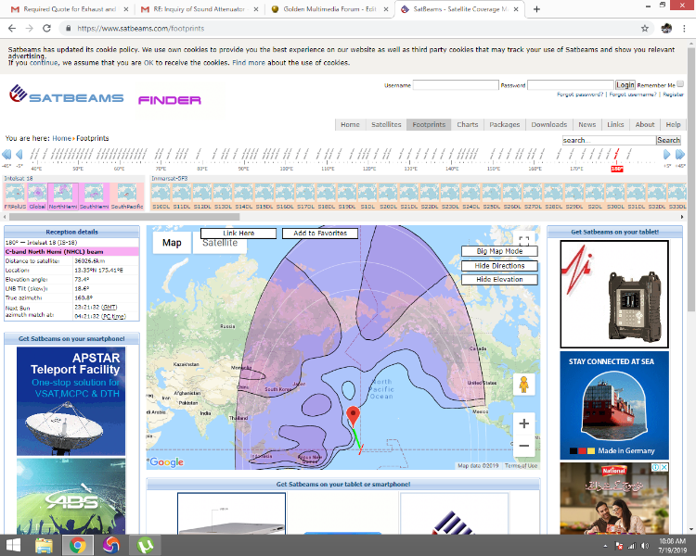Click the Street View pegman icon
Screen dimensions: 696x556
523,384
